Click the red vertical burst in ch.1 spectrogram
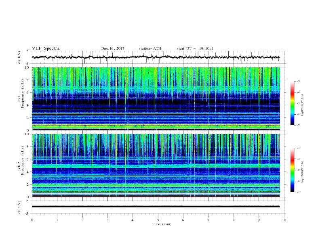The height and width of the screenshot is (247, 320). coord(259,82)
